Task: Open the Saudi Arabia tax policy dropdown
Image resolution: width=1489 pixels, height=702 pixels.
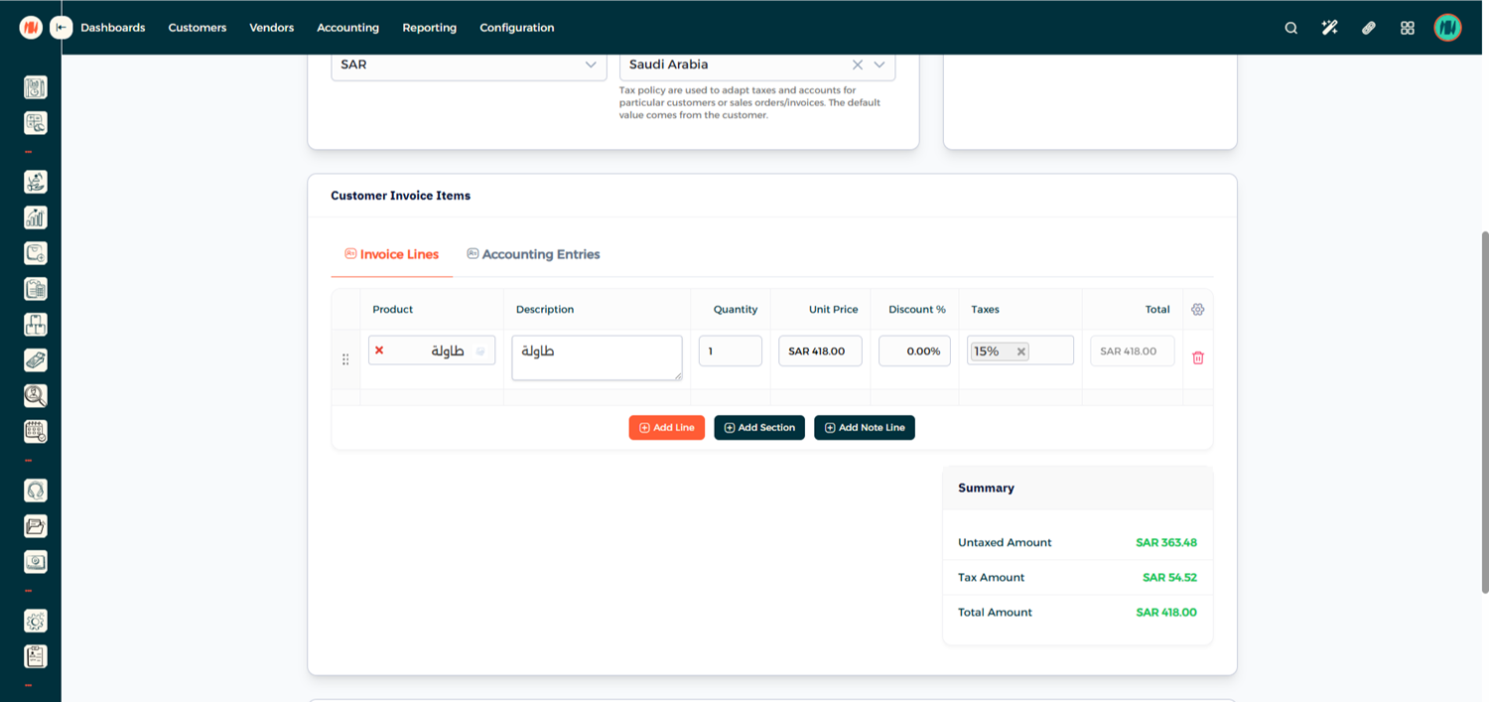Action: click(x=879, y=65)
